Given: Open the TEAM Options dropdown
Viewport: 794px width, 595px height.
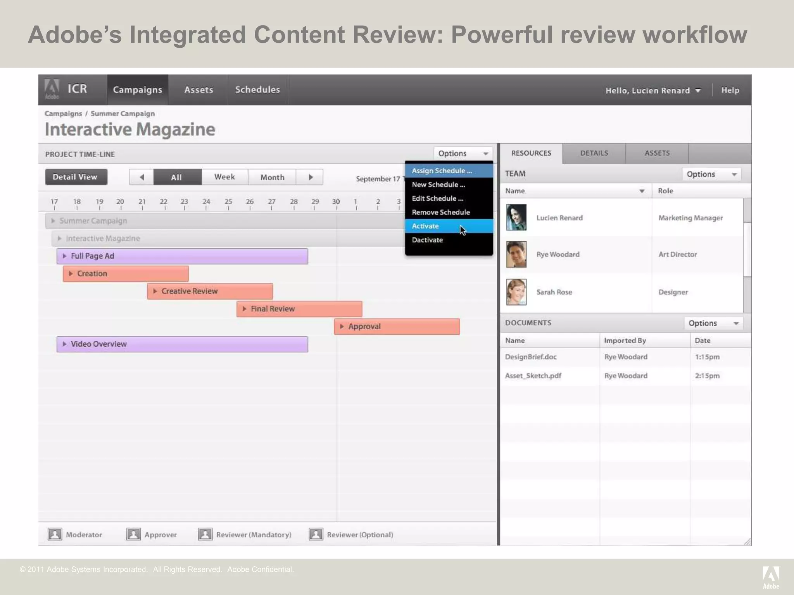Looking at the screenshot, I should (711, 174).
